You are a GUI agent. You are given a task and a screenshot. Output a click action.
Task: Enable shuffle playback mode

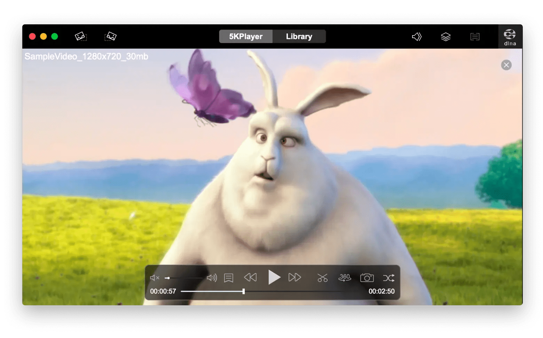coord(389,277)
